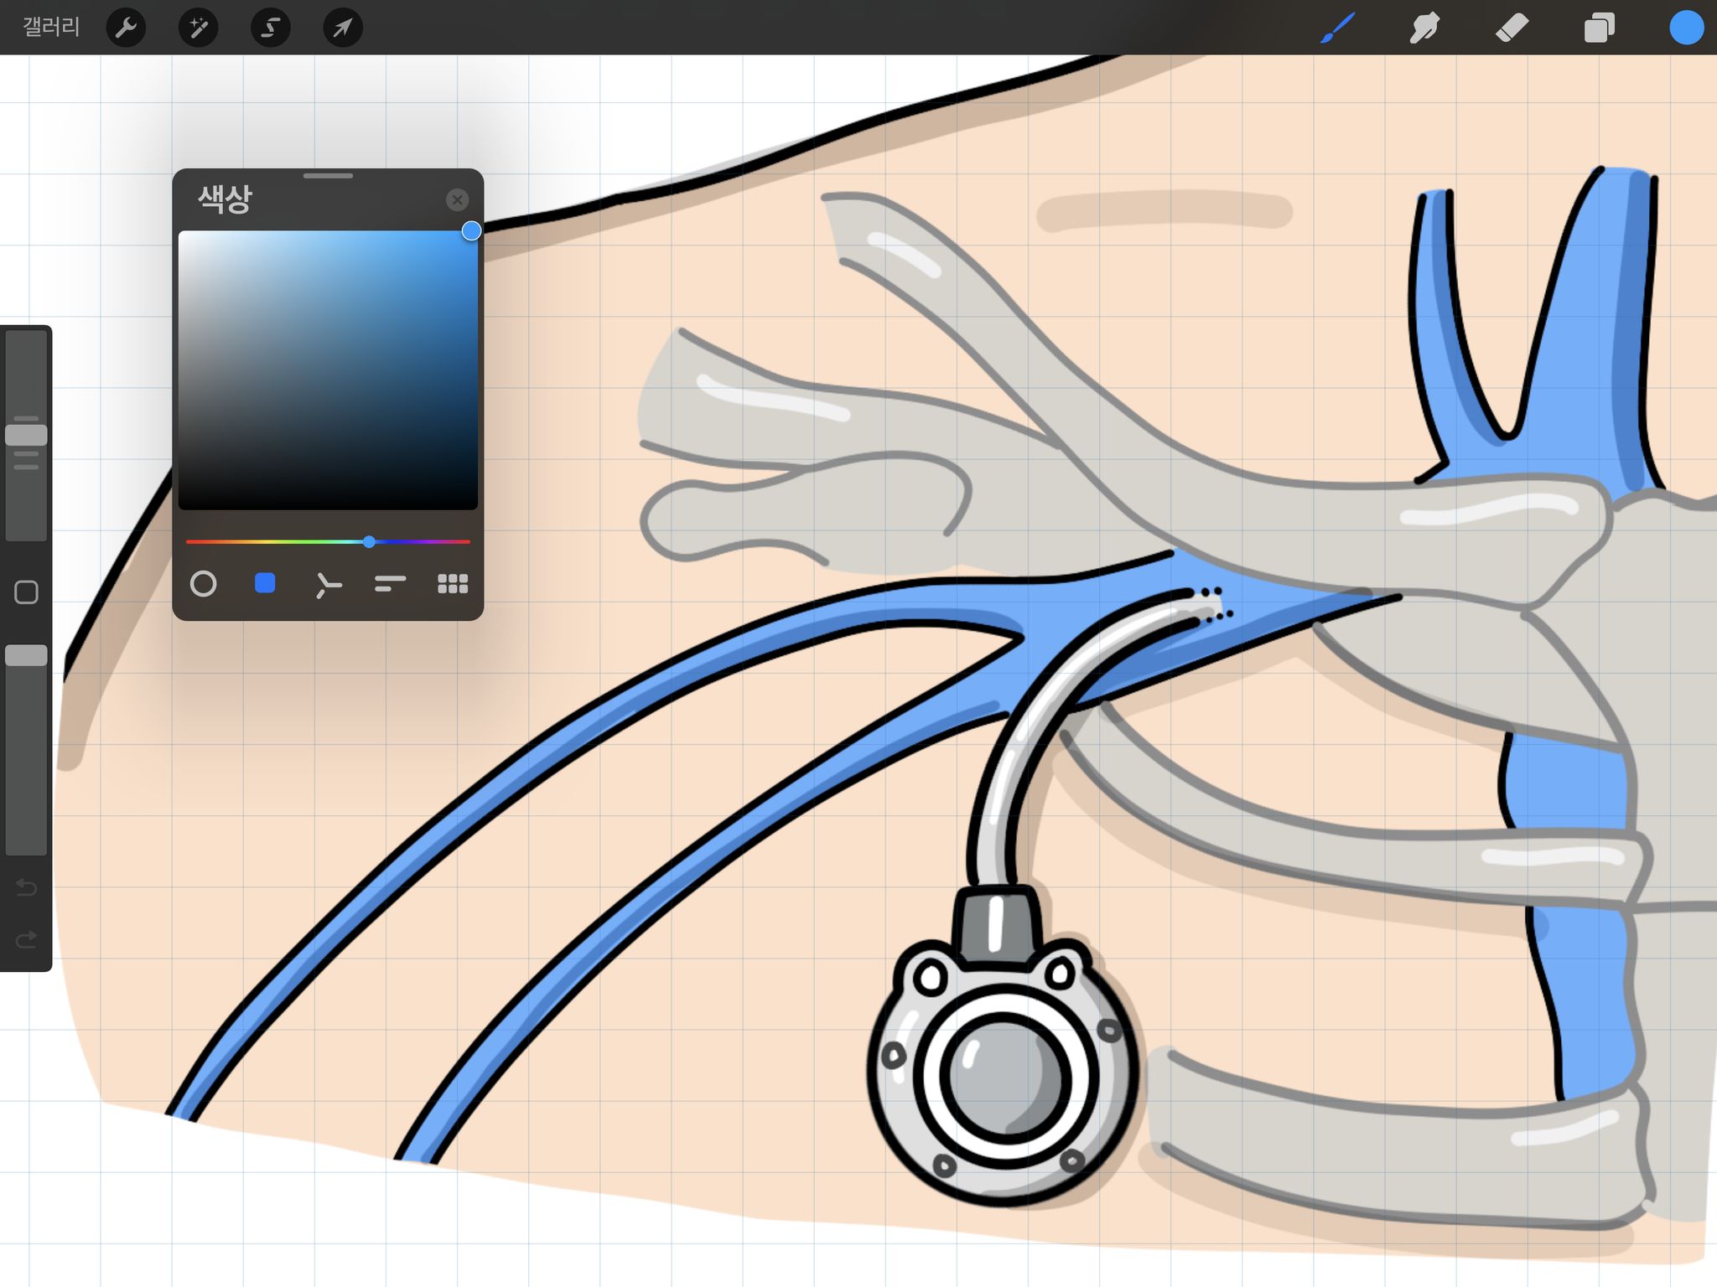1717x1287 pixels.
Task: Open the Adjustments magic wand menu
Action: 199,28
